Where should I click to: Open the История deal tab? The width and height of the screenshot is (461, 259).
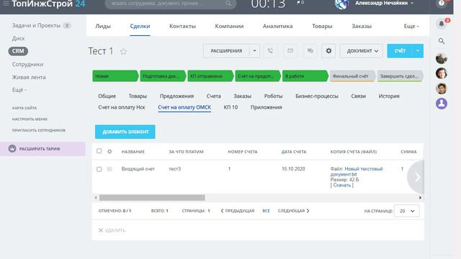pyautogui.click(x=389, y=96)
